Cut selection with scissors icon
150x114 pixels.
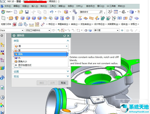(x=33, y=12)
